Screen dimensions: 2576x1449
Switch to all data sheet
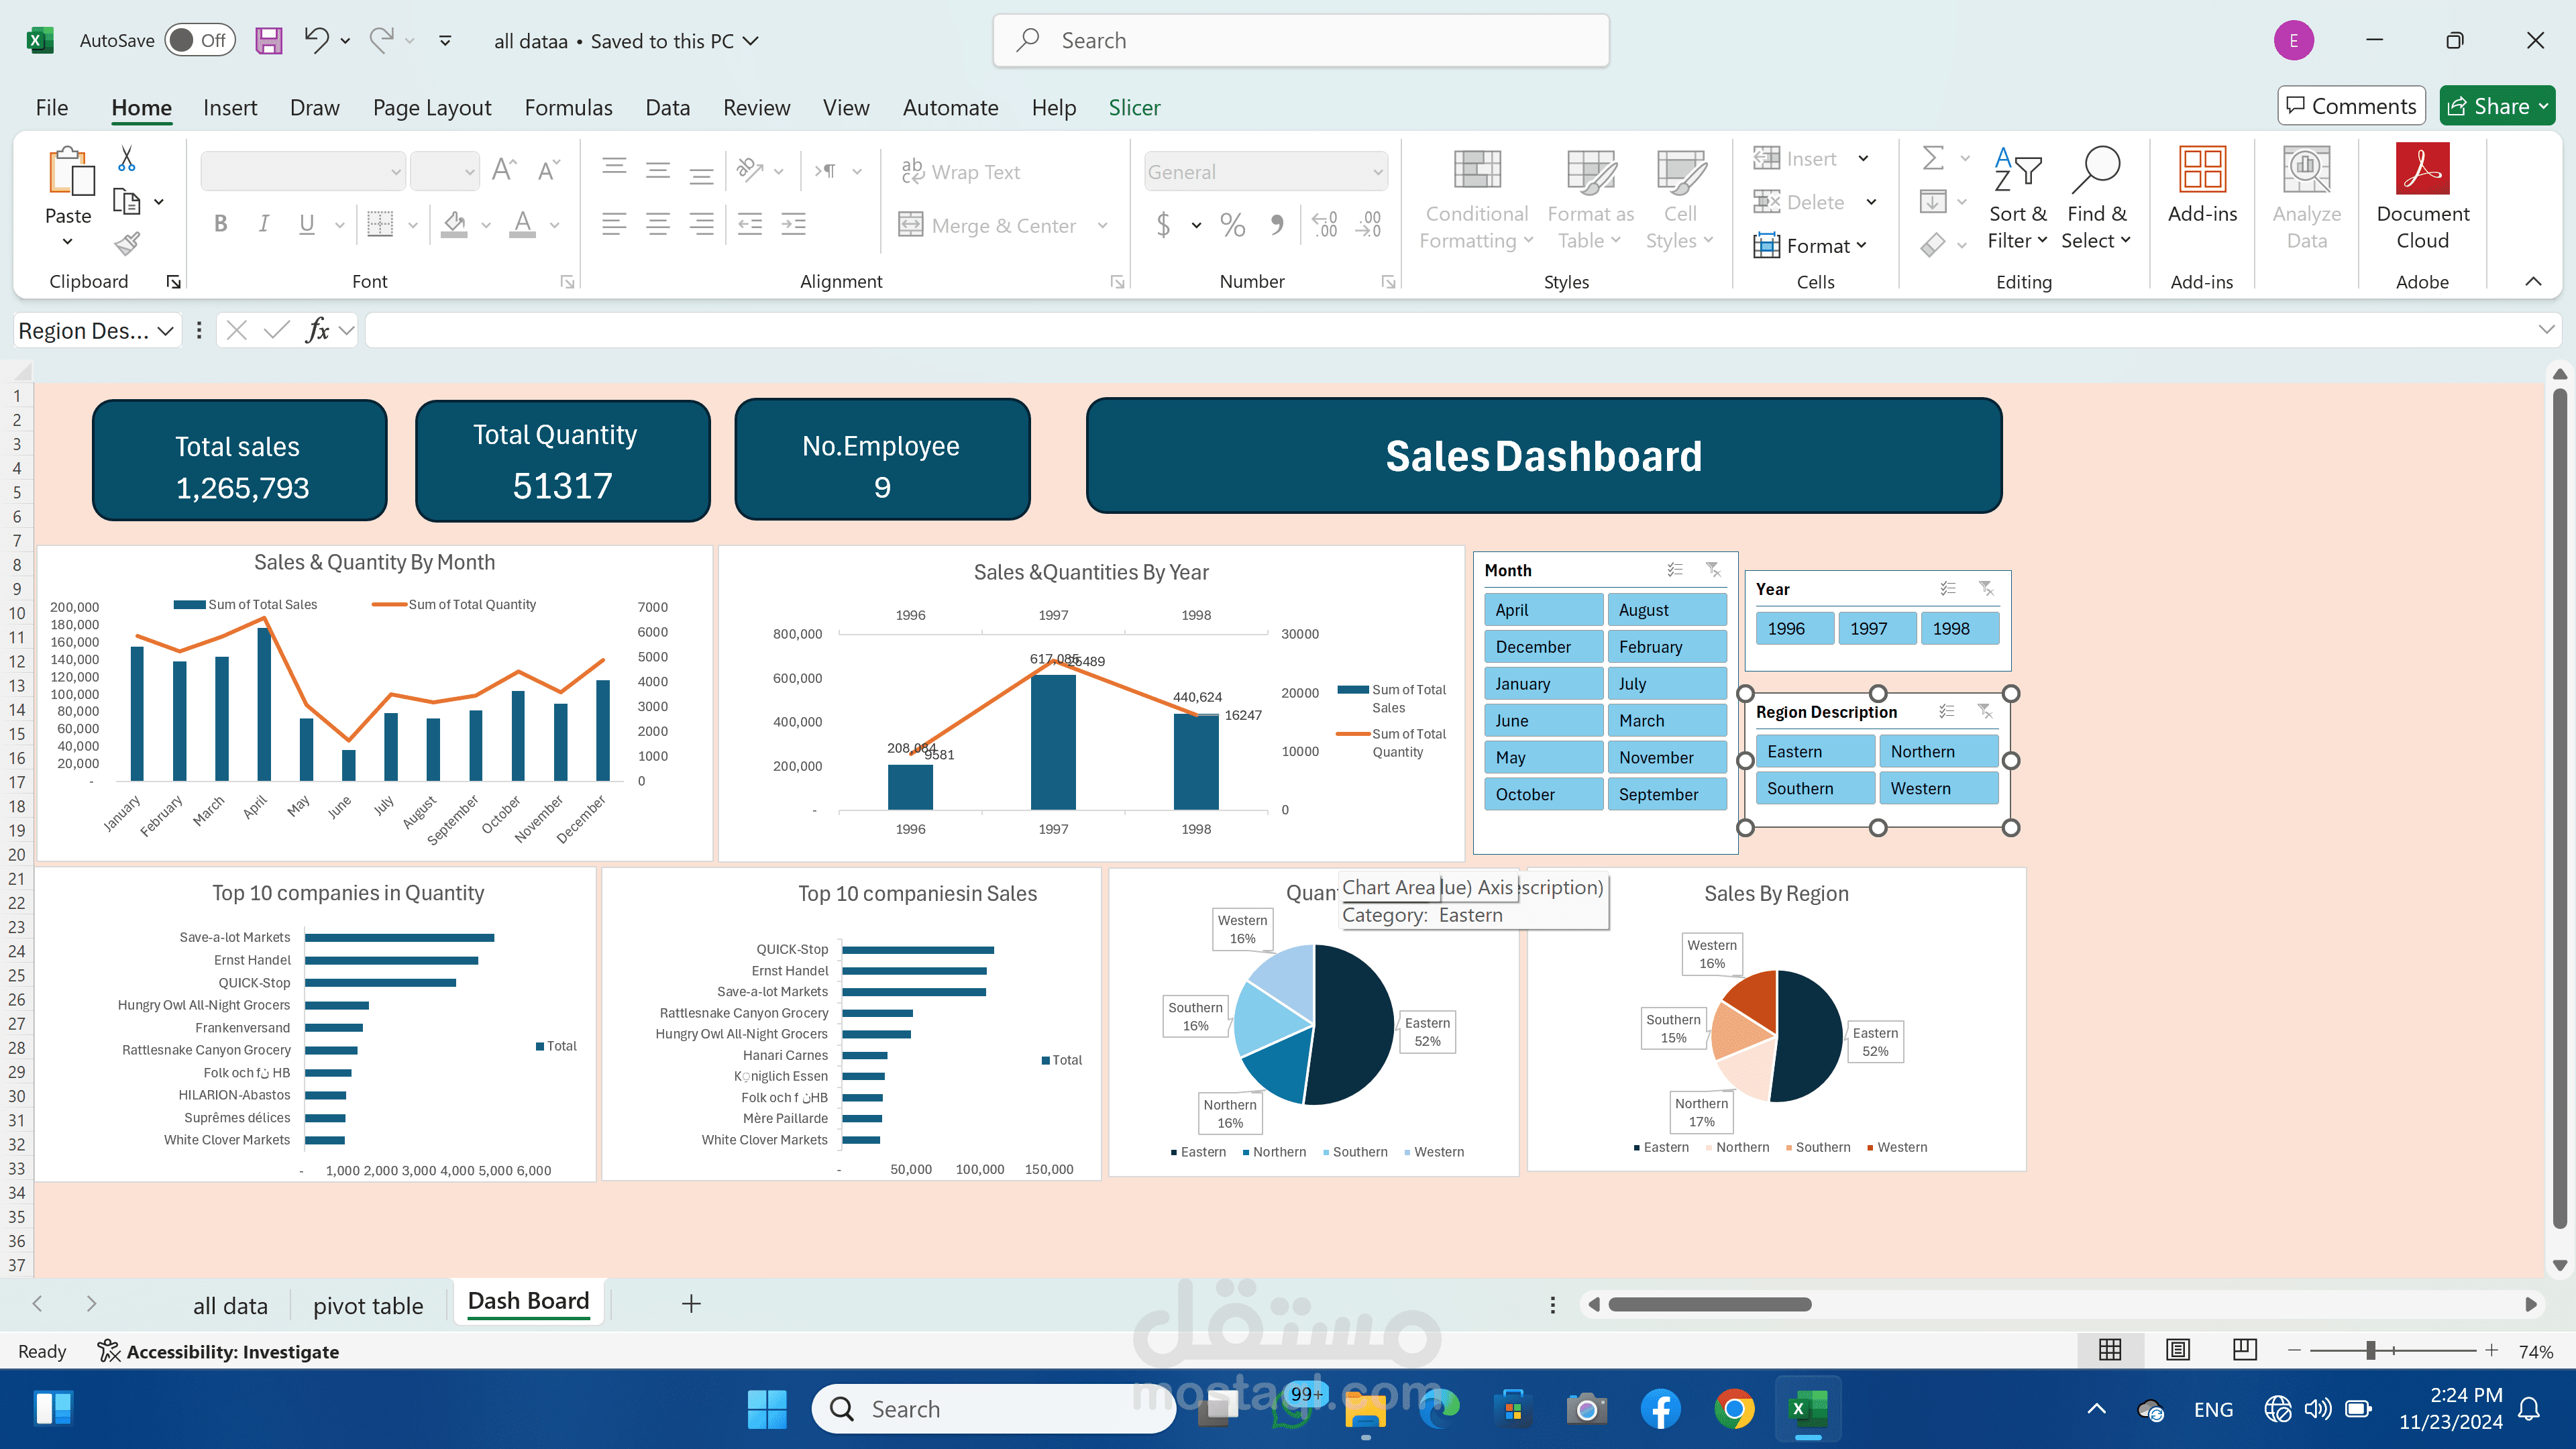coord(230,1305)
